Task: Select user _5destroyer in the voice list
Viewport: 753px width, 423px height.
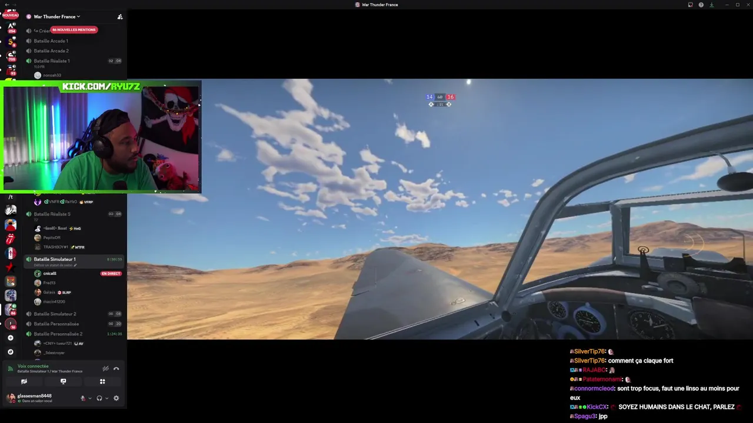Action: tap(54, 352)
